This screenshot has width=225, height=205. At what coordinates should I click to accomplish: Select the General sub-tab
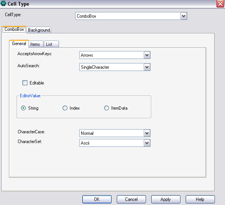pyautogui.click(x=19, y=44)
